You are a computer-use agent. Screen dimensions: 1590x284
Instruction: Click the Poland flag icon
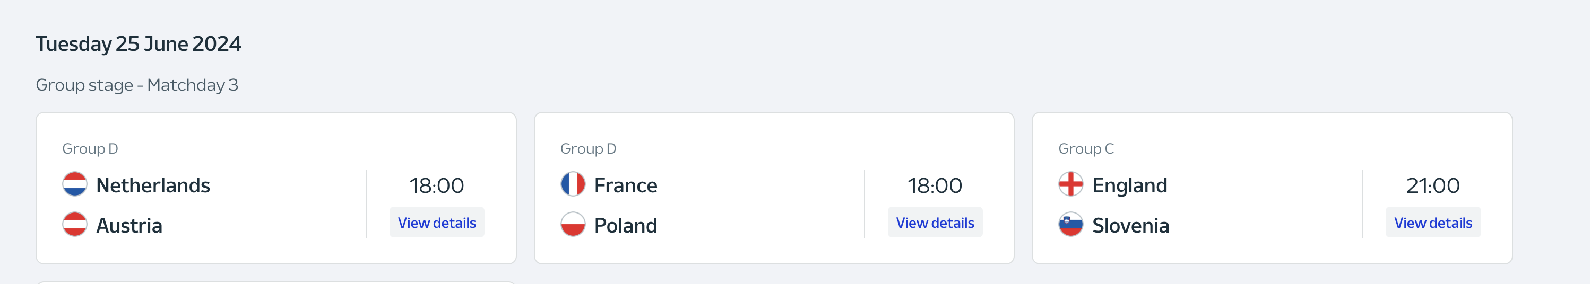tap(573, 224)
